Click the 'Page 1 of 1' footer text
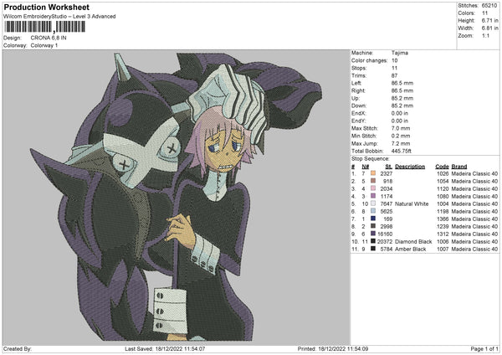Viewport: 502px width, 355px height. tap(484, 348)
